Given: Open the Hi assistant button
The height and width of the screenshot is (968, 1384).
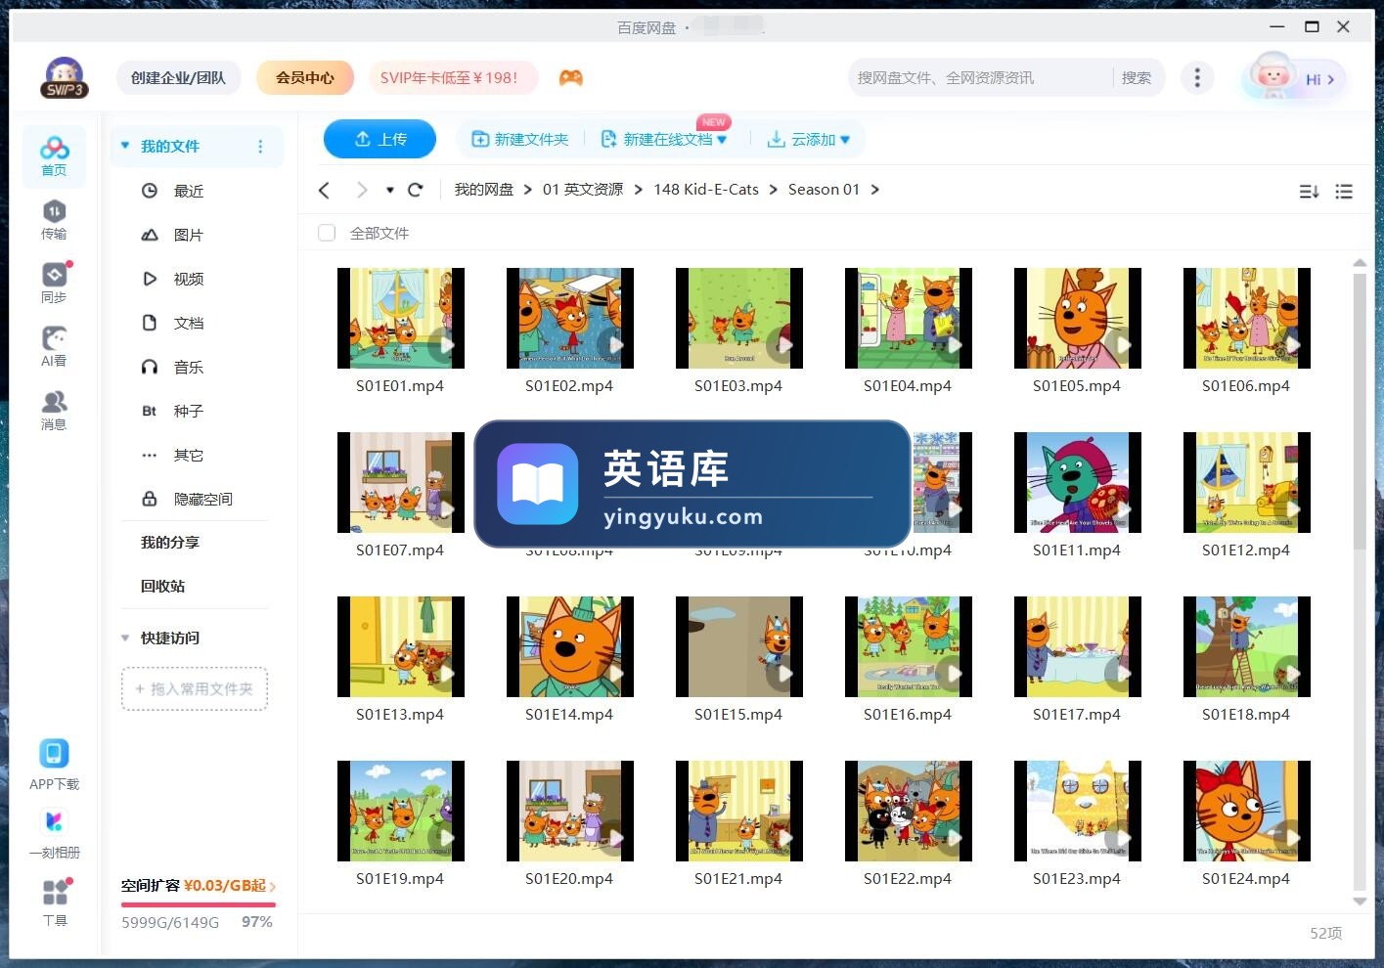Looking at the screenshot, I should [x=1295, y=77].
